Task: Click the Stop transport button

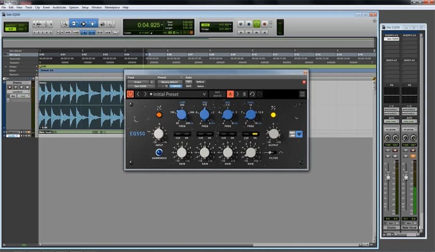Action: click(249, 24)
